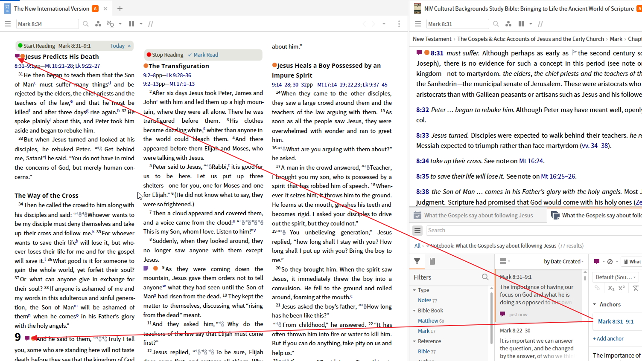Click + Add anchor
This screenshot has height=361, width=642.
click(x=608, y=338)
